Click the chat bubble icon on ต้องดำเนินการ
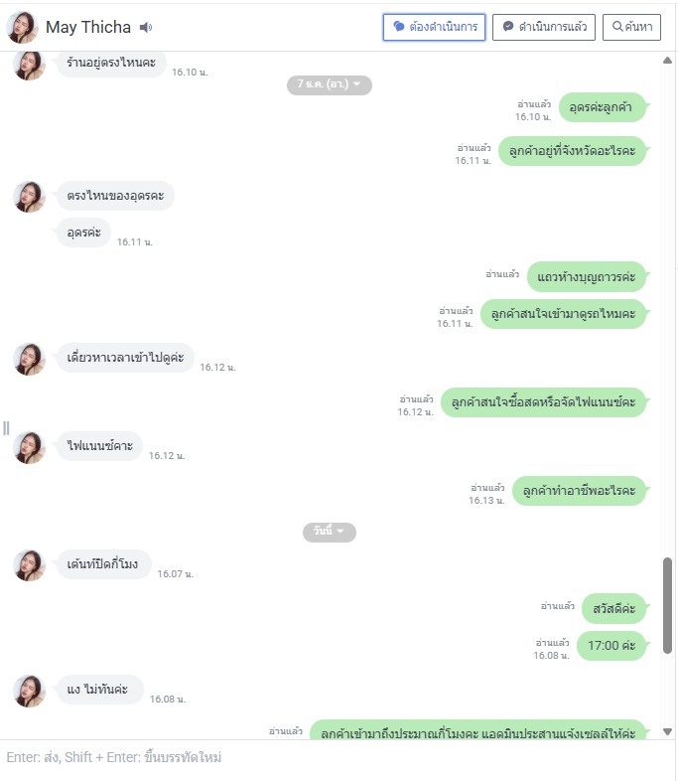 tap(399, 27)
